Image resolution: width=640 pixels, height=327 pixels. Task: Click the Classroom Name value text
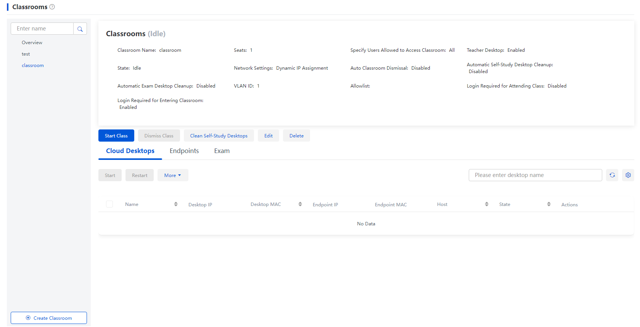click(170, 50)
